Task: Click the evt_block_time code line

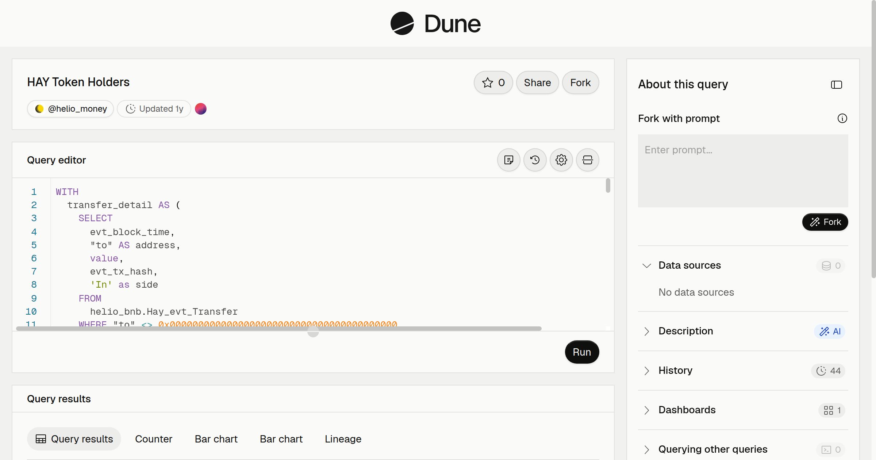Action: coord(132,232)
